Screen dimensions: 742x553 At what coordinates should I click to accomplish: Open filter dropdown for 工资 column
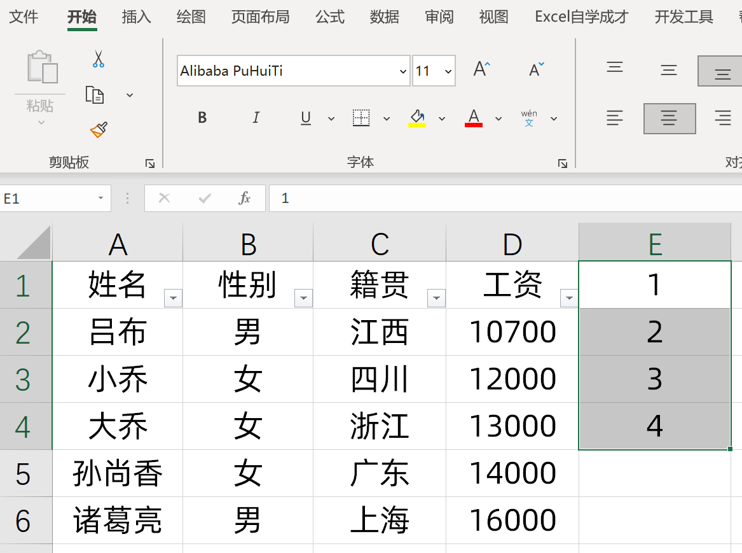point(569,298)
